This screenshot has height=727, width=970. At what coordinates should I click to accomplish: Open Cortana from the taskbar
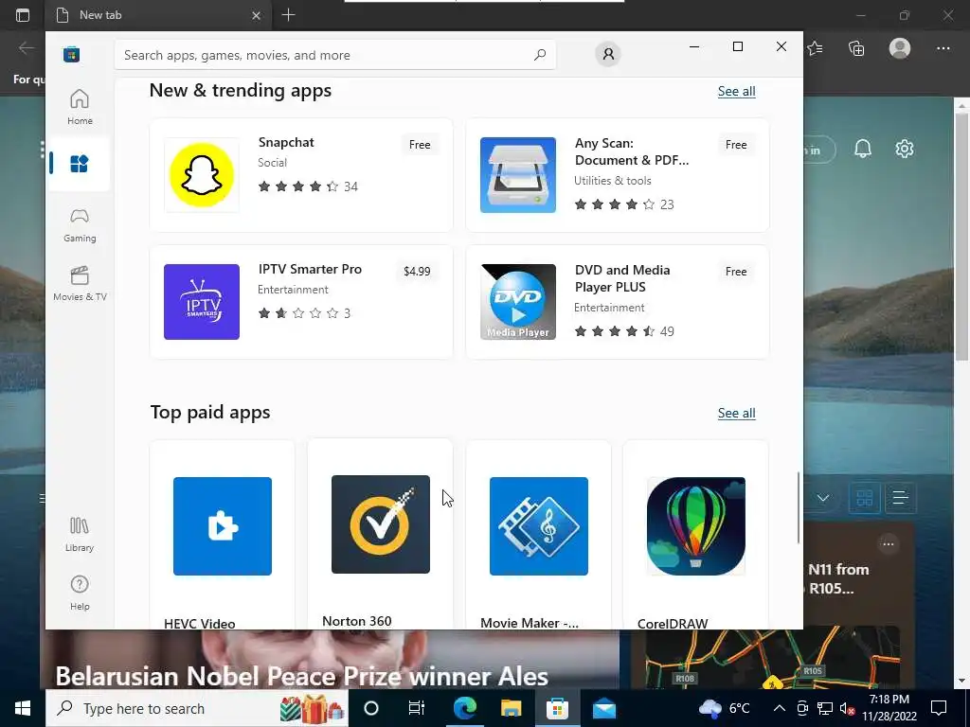coord(370,708)
